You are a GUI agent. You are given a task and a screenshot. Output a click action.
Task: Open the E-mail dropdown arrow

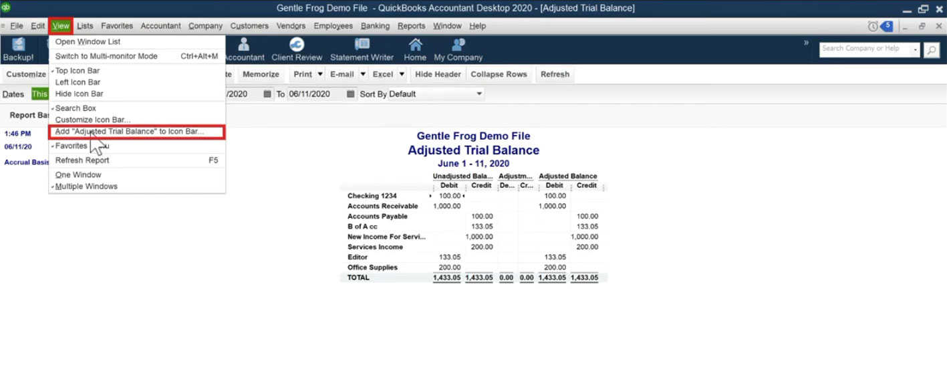[x=363, y=74]
